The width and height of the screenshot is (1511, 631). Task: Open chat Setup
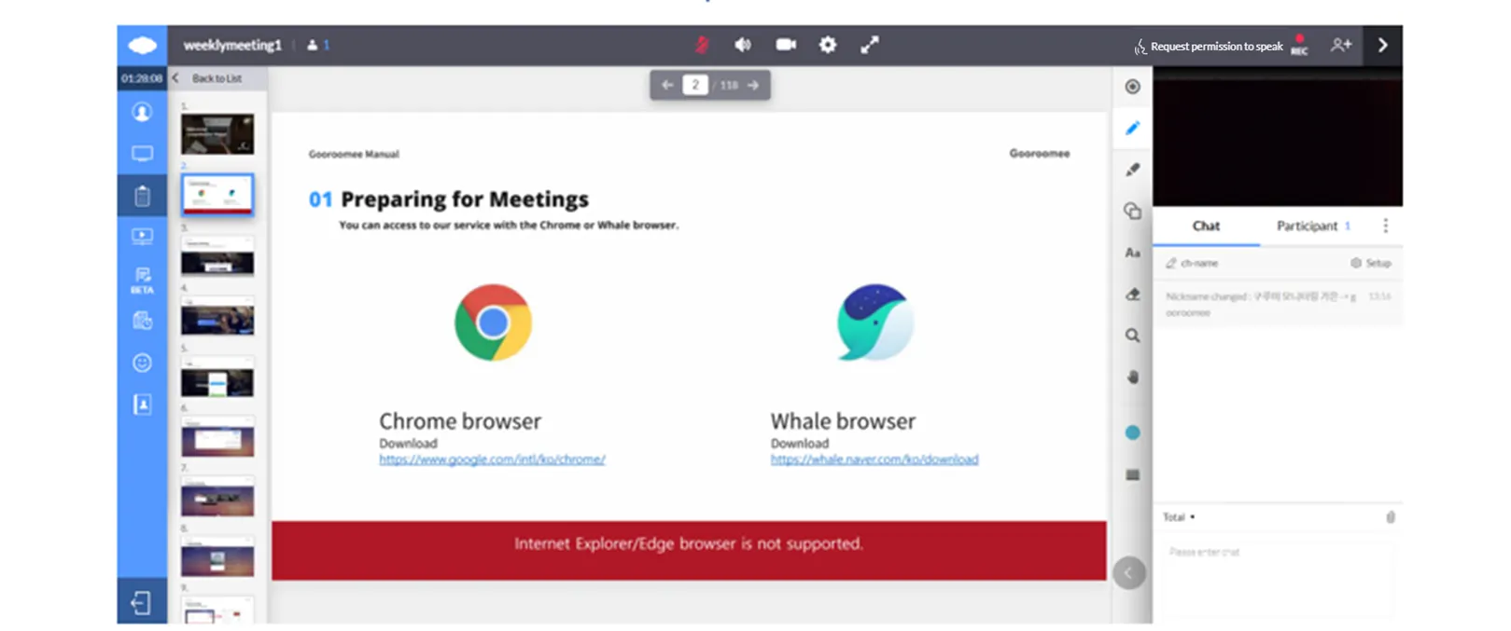click(1371, 263)
